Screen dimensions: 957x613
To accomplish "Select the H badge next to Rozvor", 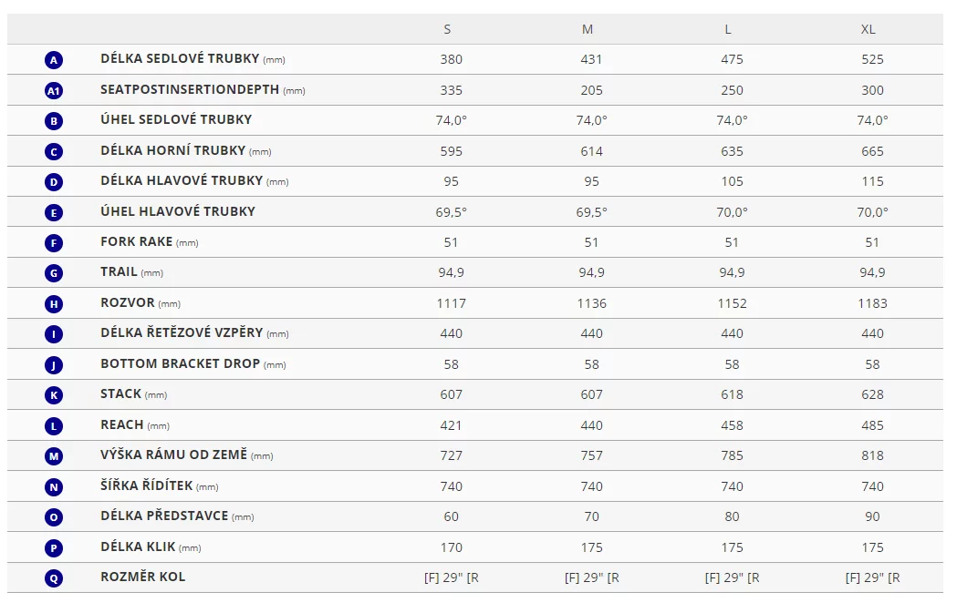I will coord(54,304).
